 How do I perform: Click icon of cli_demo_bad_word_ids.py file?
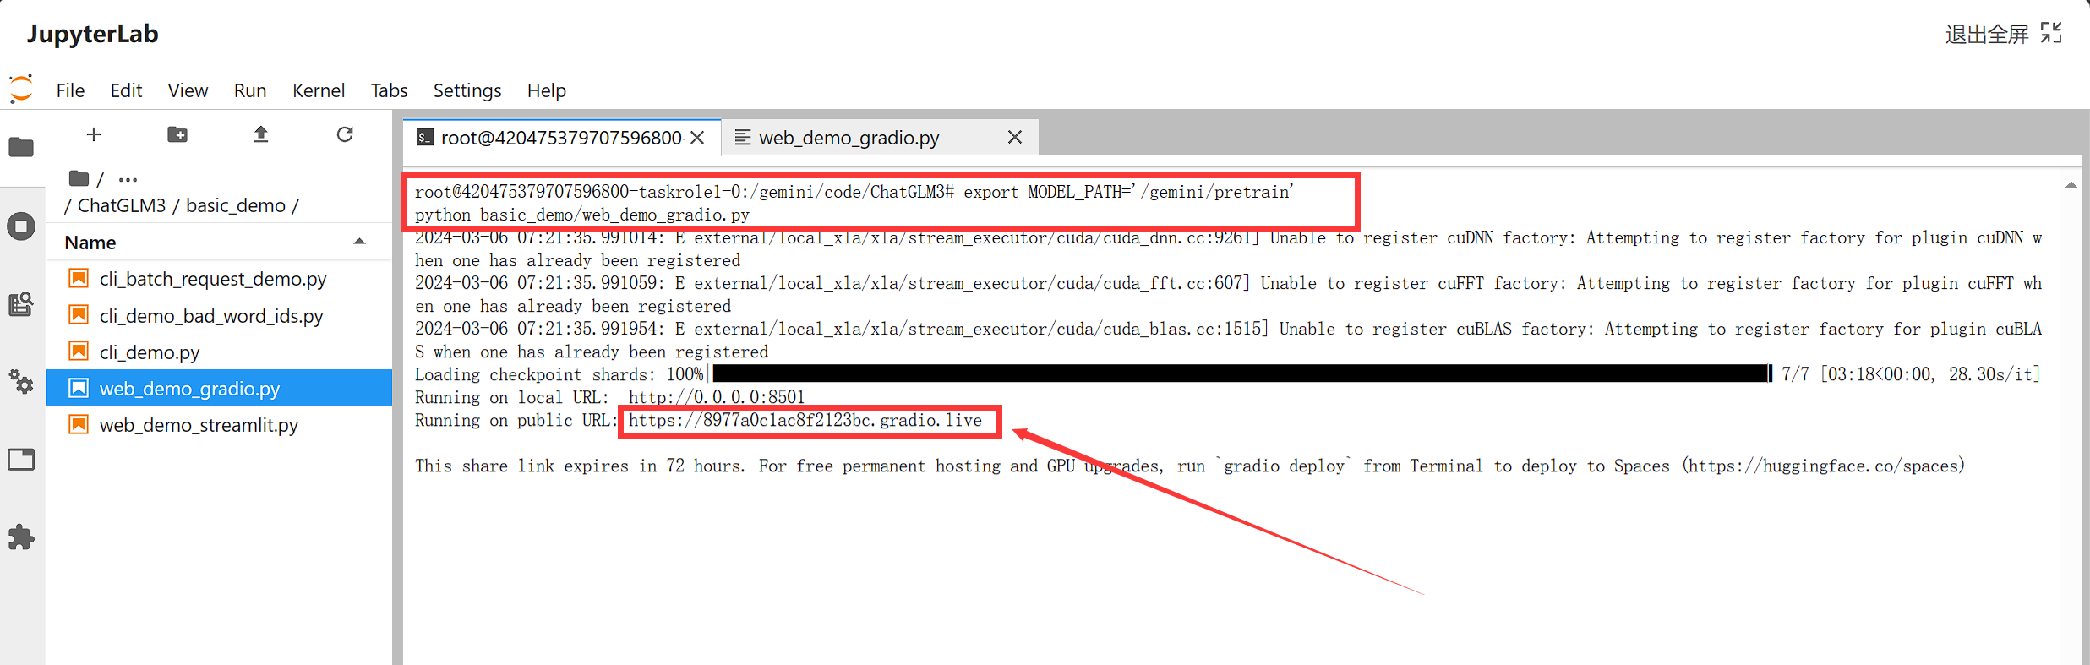[79, 315]
